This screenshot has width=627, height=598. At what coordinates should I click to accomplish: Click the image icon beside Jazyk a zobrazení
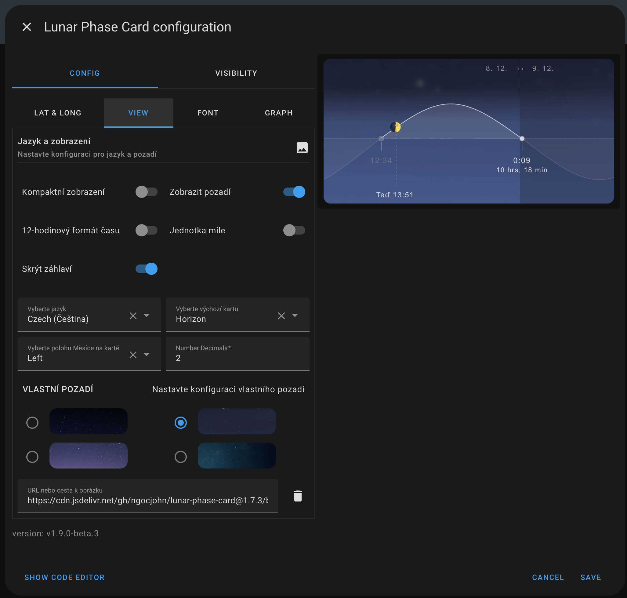point(302,148)
